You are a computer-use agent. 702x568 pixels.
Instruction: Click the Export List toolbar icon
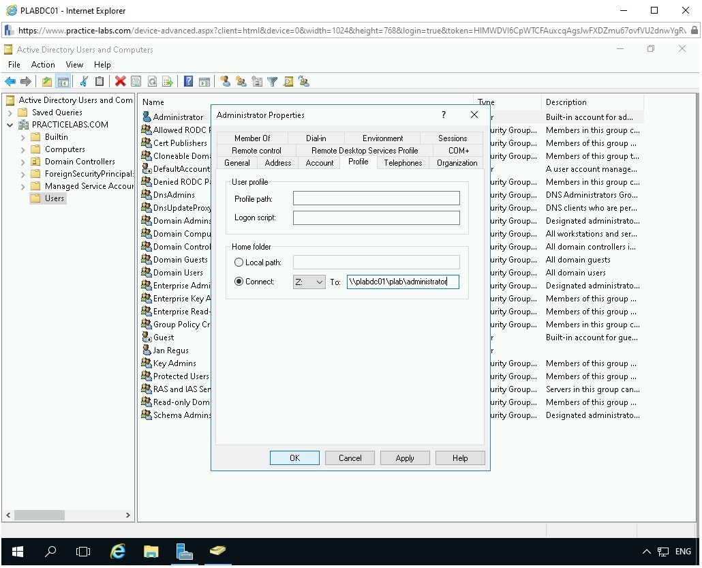pos(168,82)
